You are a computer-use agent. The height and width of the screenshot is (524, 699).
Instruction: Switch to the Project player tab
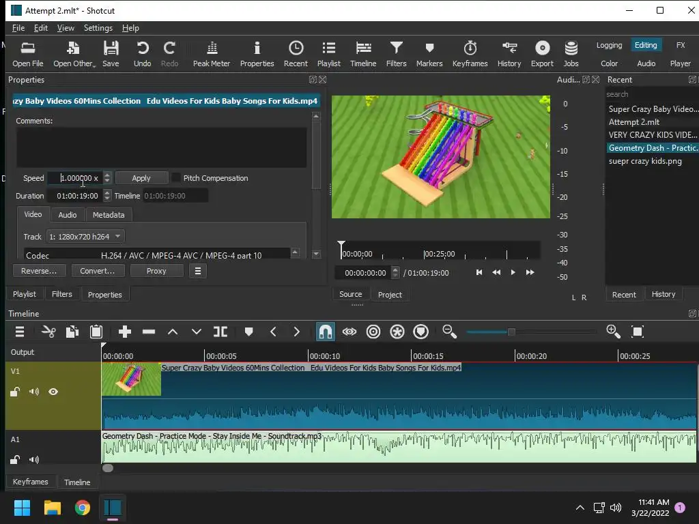tap(390, 295)
